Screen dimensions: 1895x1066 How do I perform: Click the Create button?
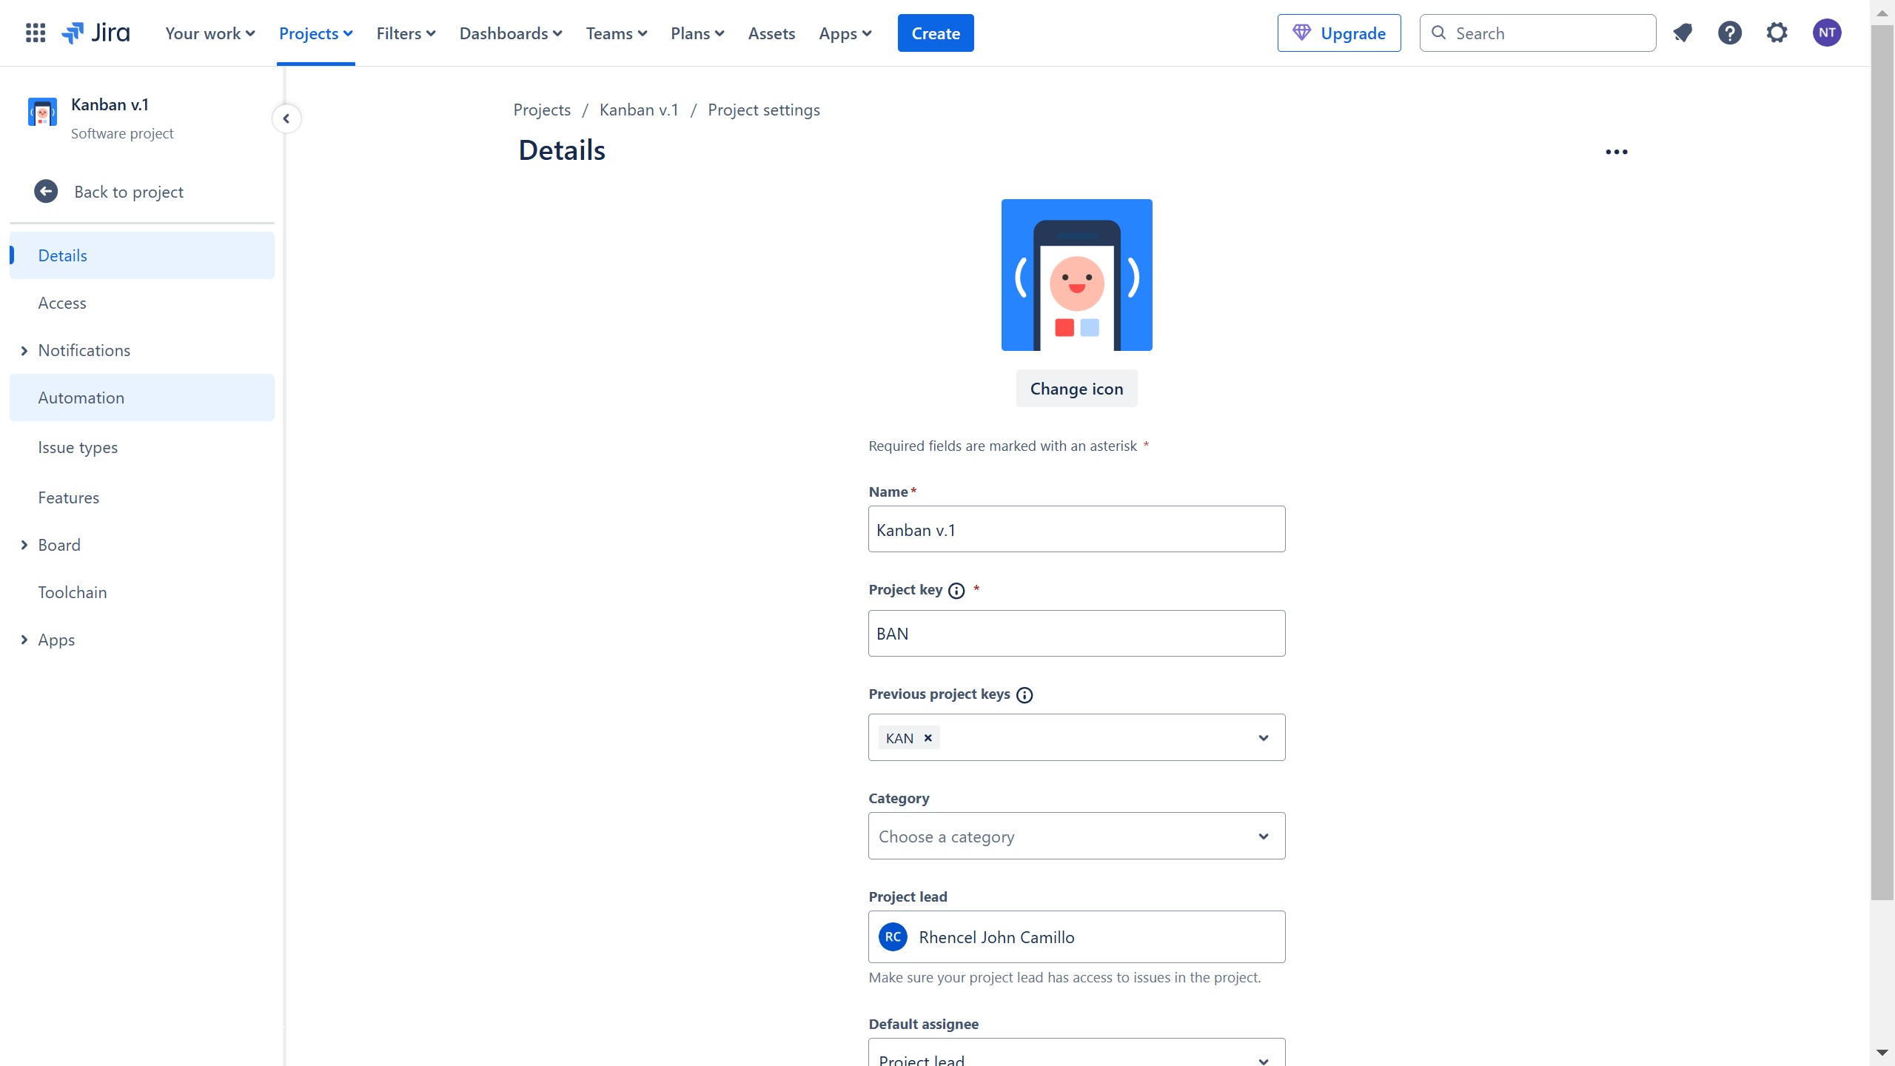point(936,33)
